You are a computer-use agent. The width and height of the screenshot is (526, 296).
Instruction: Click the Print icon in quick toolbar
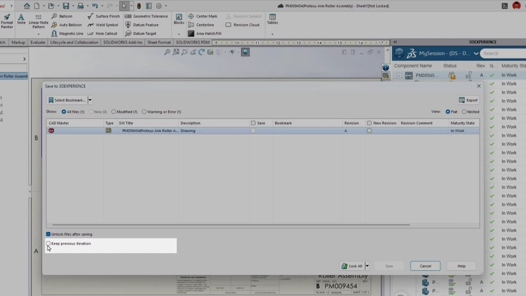81,5
